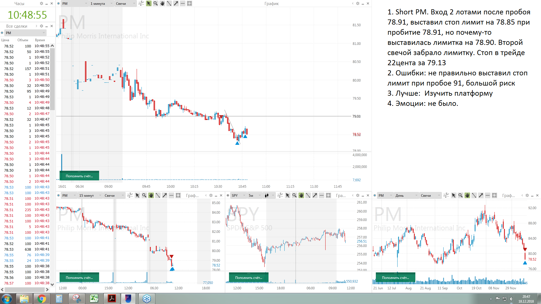Select zoom magnifier in PM daily chart
Screen dimensions: 541x304
tap(461, 195)
